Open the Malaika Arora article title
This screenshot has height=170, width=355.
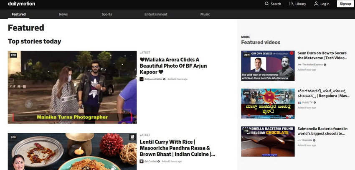pyautogui.click(x=173, y=66)
